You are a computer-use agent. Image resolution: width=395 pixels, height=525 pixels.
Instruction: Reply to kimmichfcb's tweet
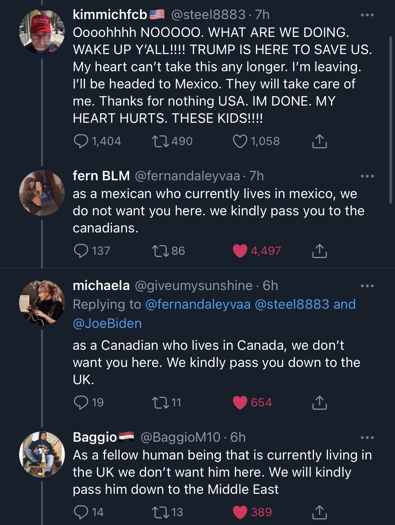81,141
